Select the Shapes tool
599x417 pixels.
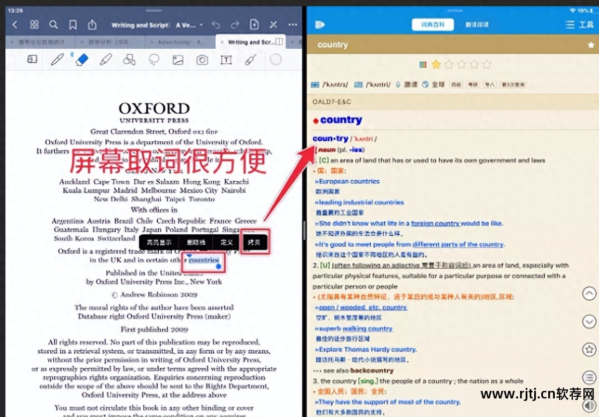[x=129, y=60]
